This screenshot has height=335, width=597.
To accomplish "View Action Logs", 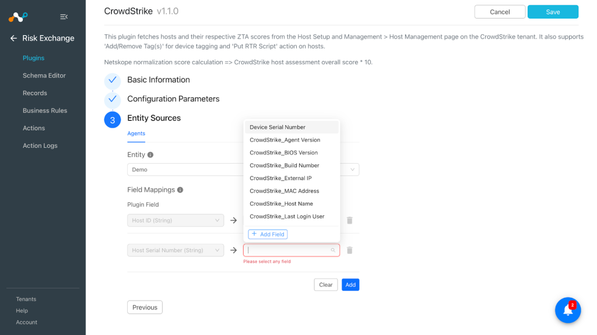I will [x=40, y=146].
